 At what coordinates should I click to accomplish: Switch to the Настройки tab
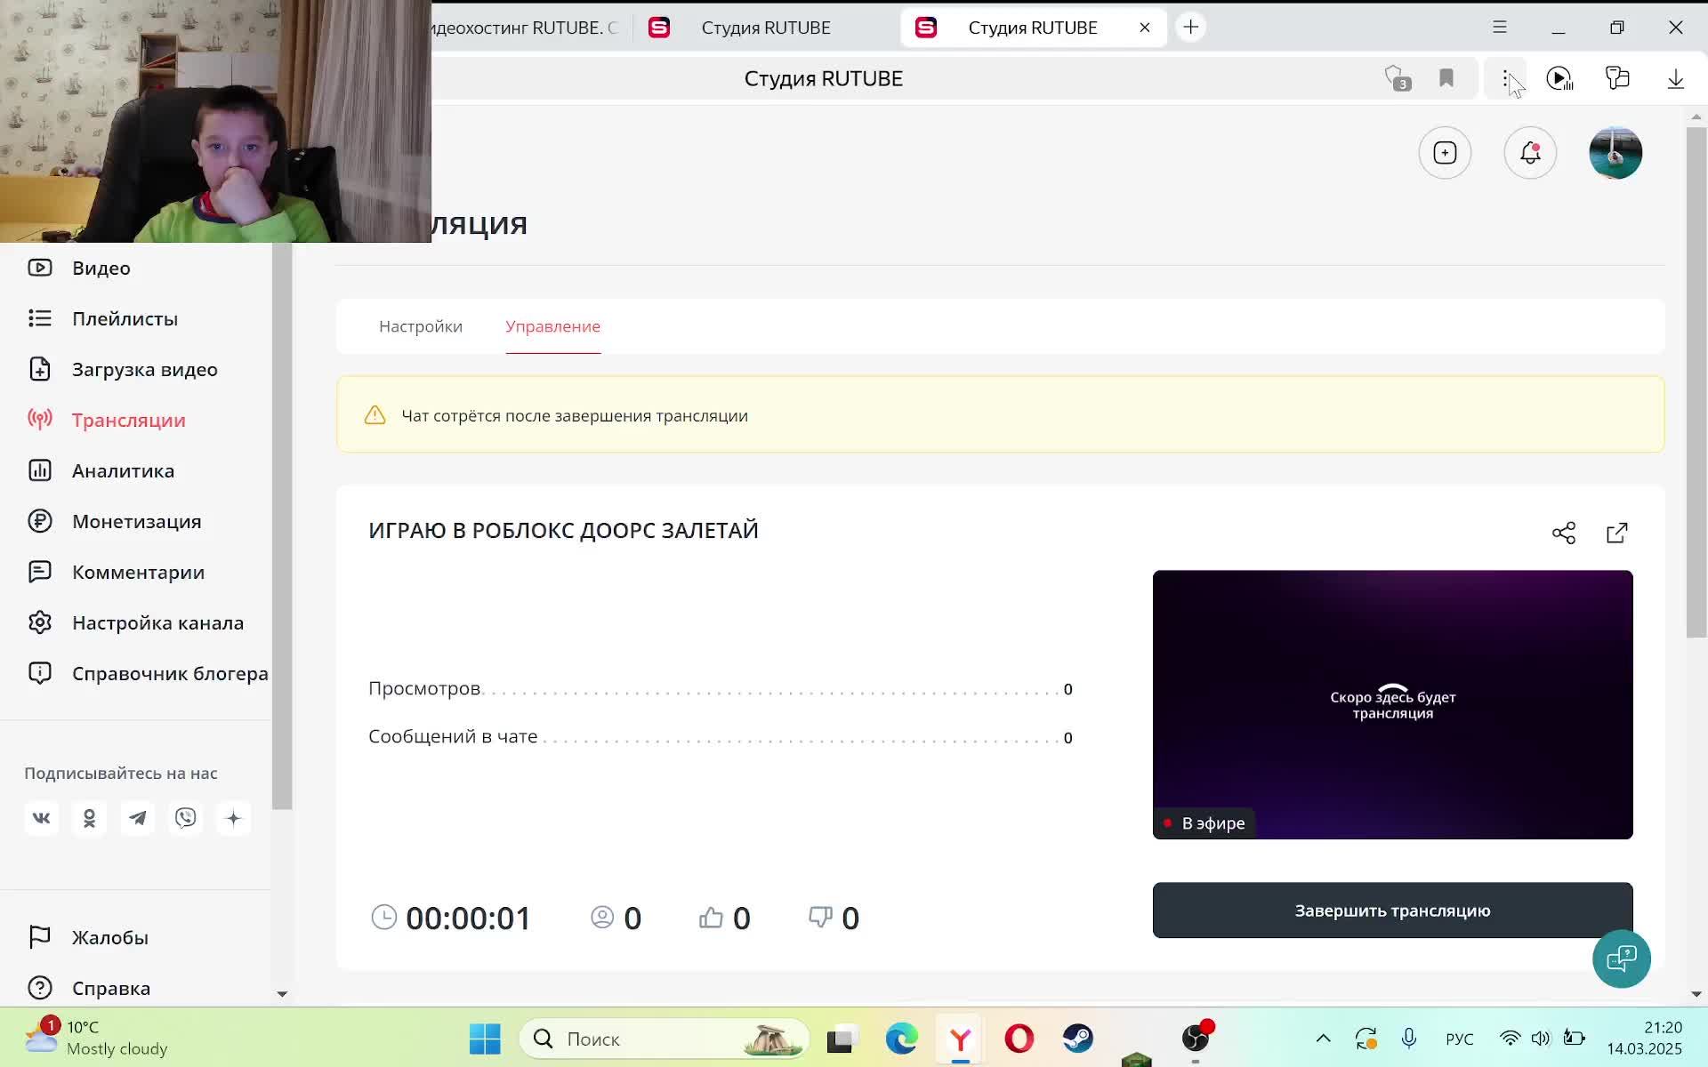421,326
